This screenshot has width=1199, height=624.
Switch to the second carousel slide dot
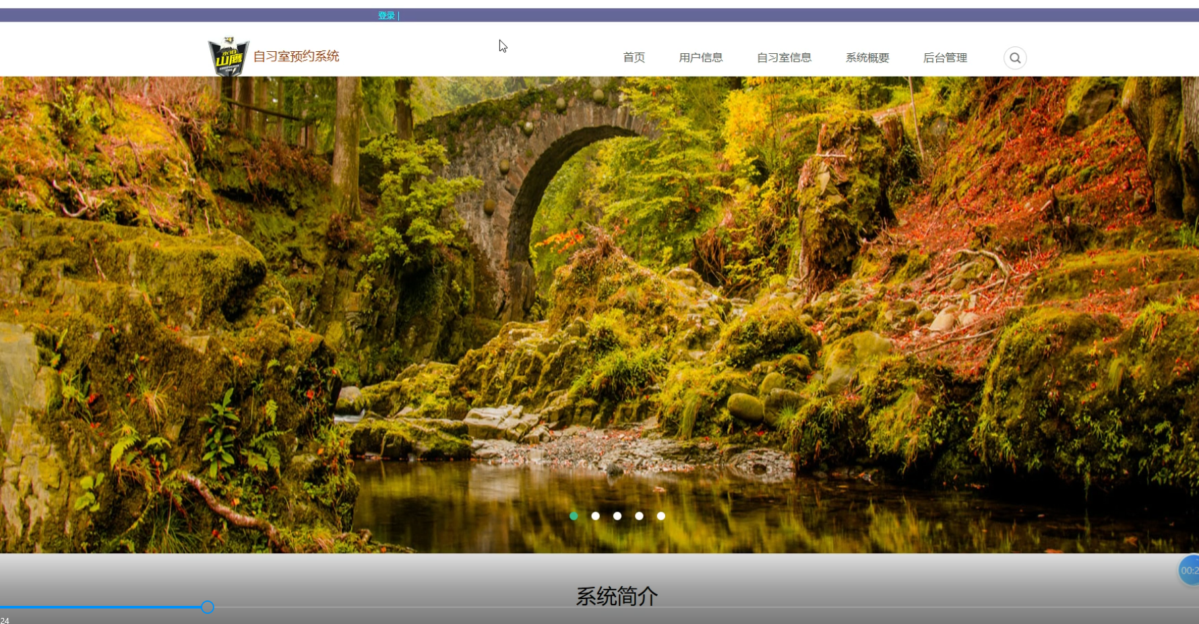[595, 516]
